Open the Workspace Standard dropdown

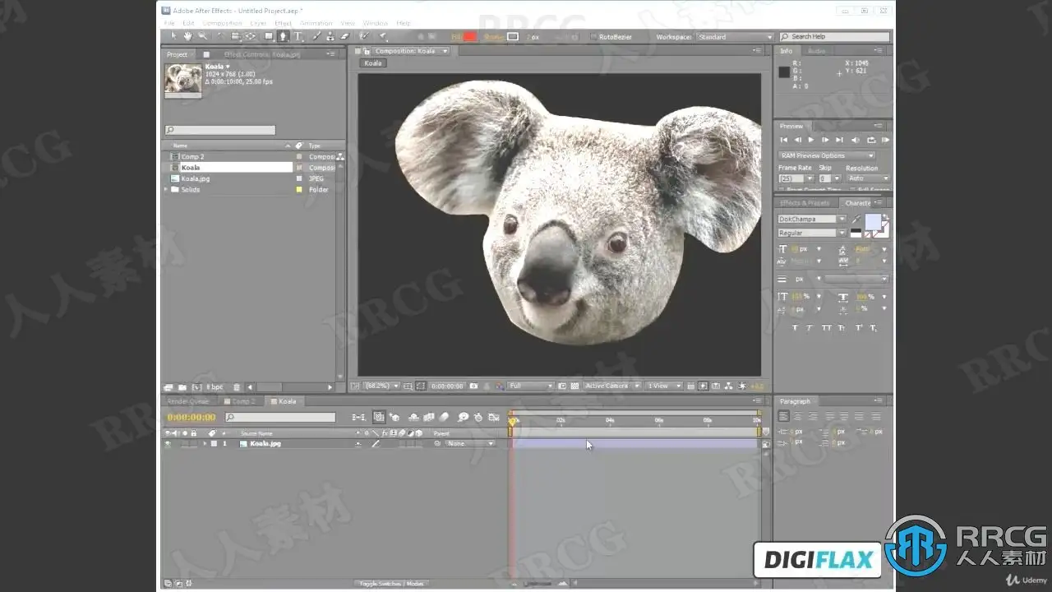(735, 37)
